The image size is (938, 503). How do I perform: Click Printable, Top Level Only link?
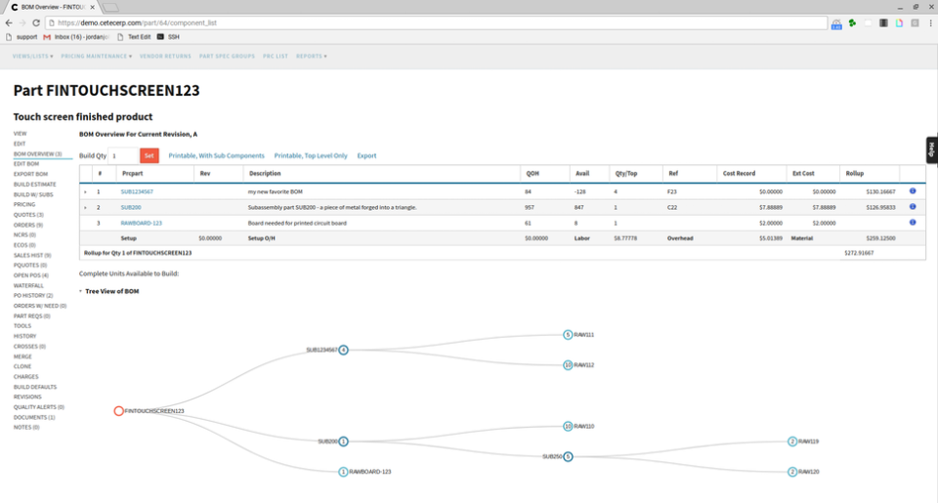click(311, 155)
